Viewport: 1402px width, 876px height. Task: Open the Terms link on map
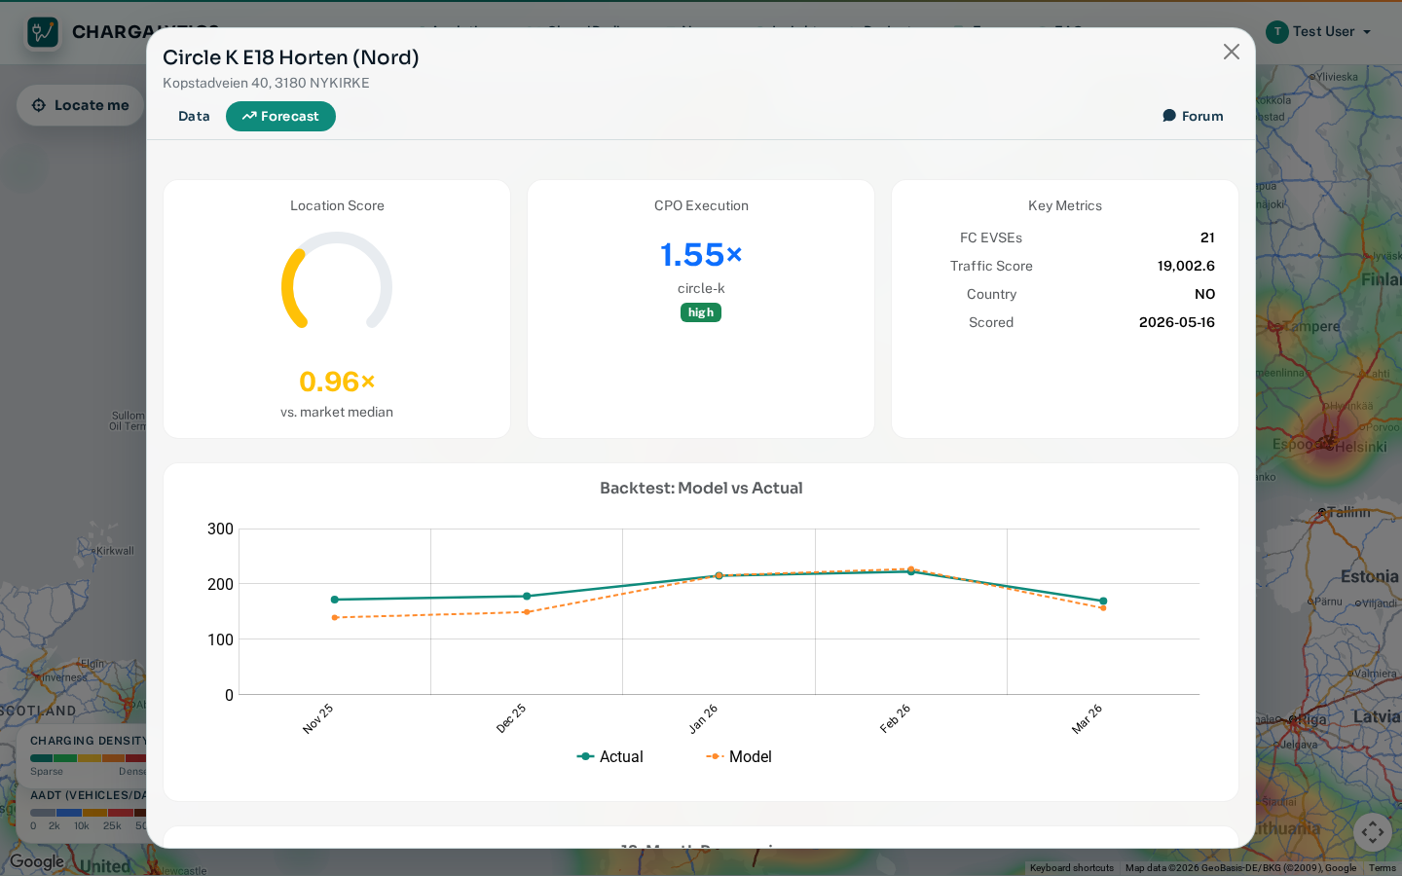tap(1382, 868)
